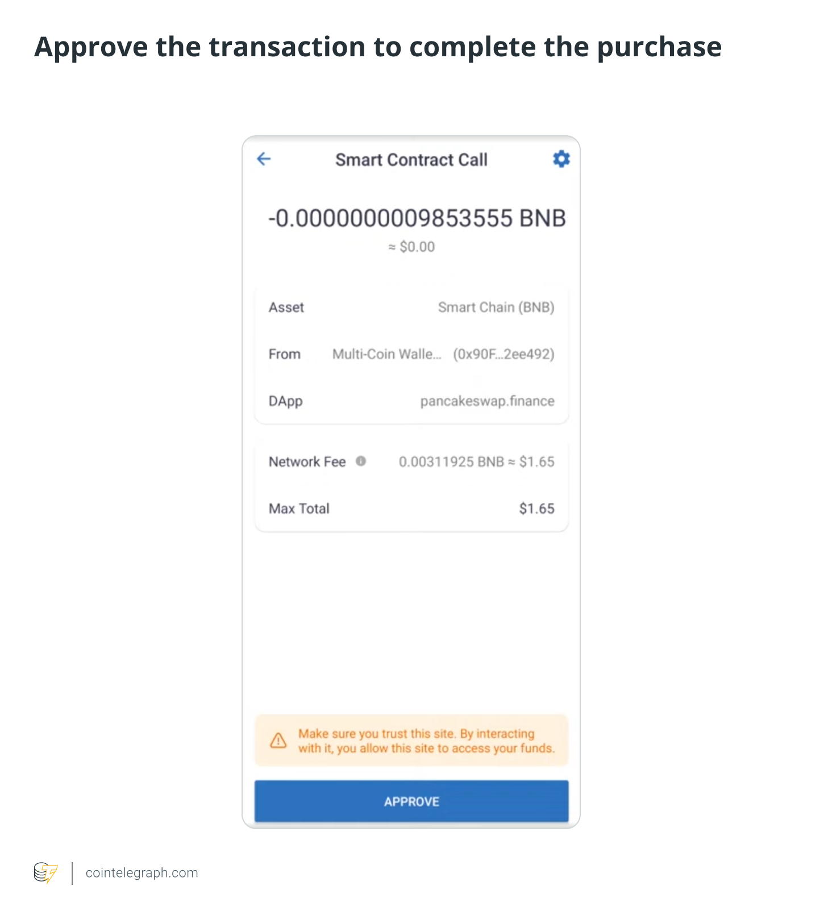Click the orange warning triangle icon

point(278,741)
